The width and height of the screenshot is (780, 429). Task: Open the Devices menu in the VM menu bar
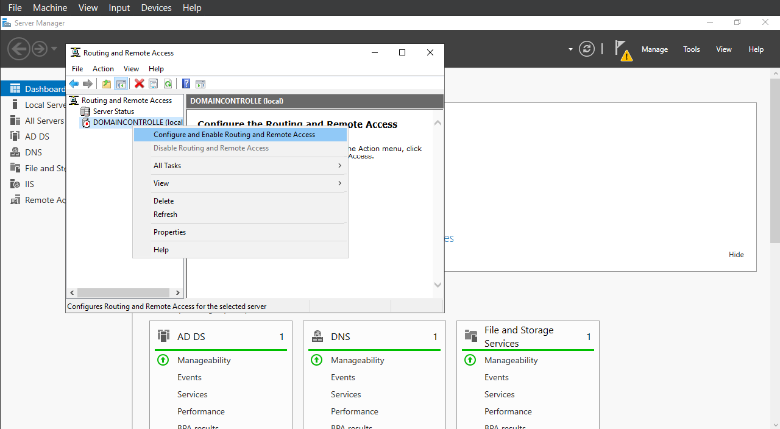[x=157, y=8]
